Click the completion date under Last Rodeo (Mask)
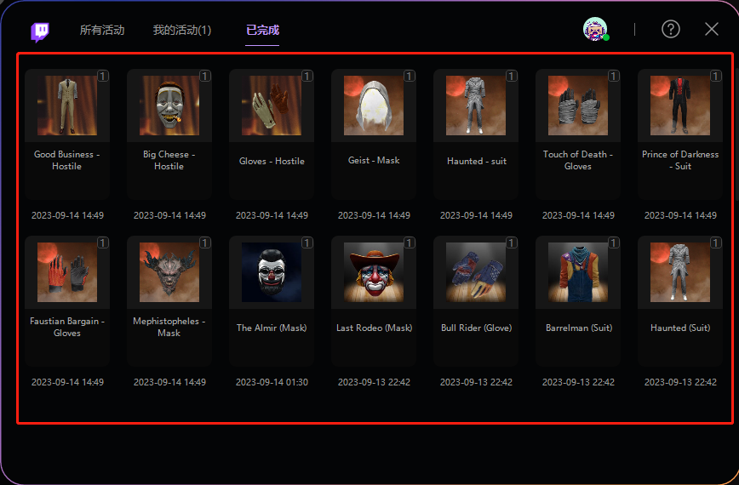739x485 pixels. click(x=375, y=382)
